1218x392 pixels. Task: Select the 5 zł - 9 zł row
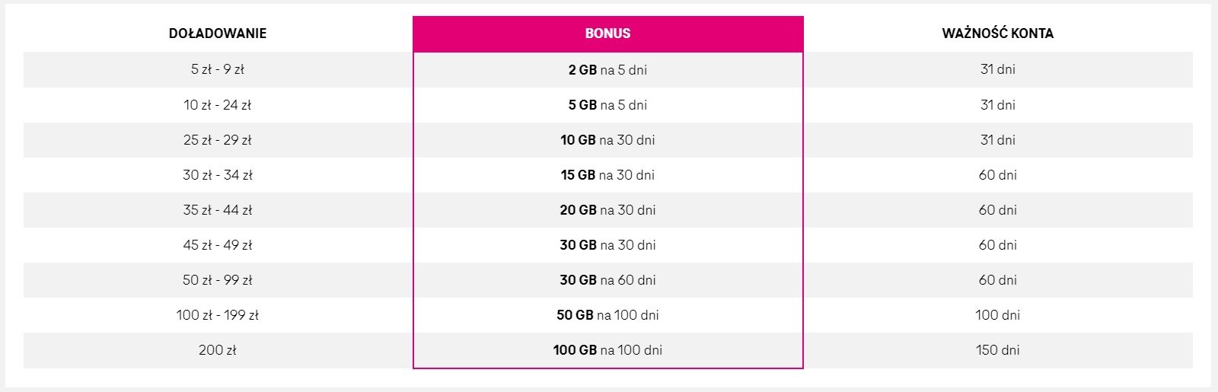[607, 69]
